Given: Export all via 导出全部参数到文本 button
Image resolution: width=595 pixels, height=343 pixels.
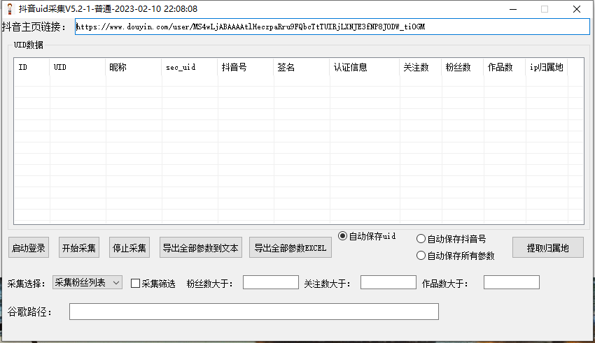Looking at the screenshot, I should [201, 248].
